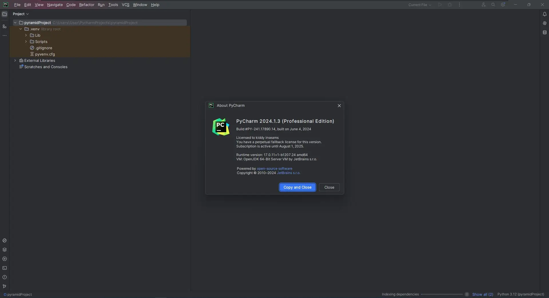Show more tool windows ellipsis in left sidebar
The width and height of the screenshot is (549, 298).
pos(5,36)
